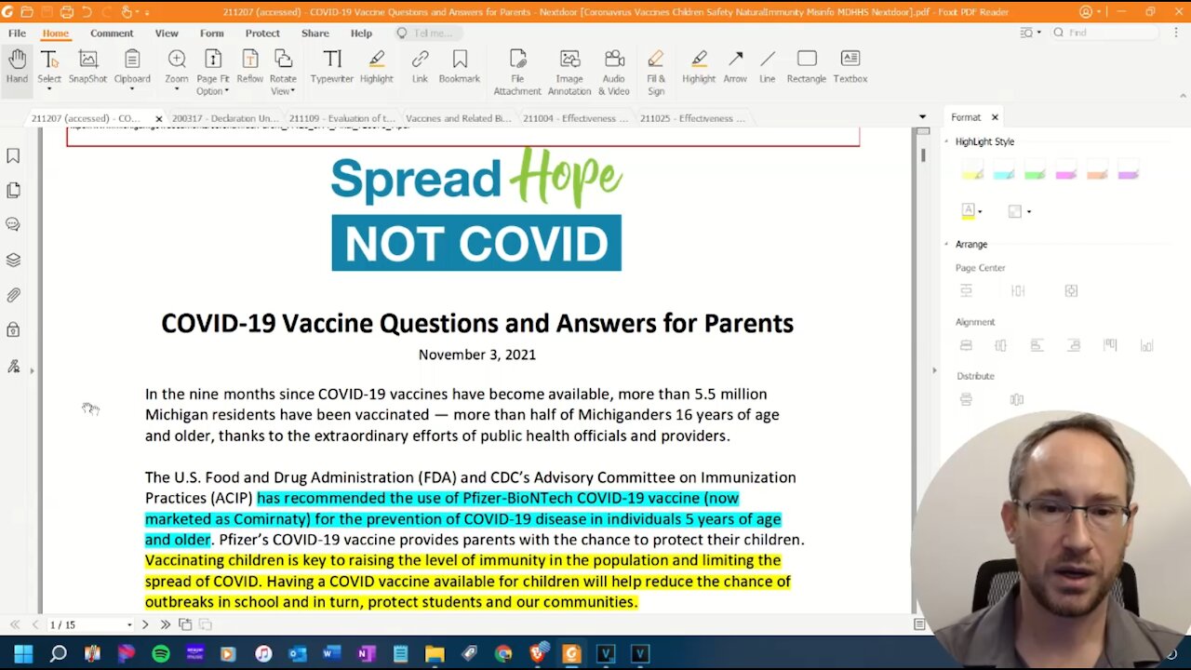Choose the Rectangle drawing tool
The width and height of the screenshot is (1191, 670).
(x=807, y=67)
